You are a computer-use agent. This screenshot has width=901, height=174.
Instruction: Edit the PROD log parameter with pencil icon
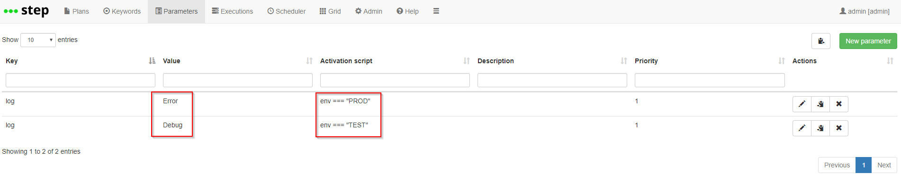(802, 104)
